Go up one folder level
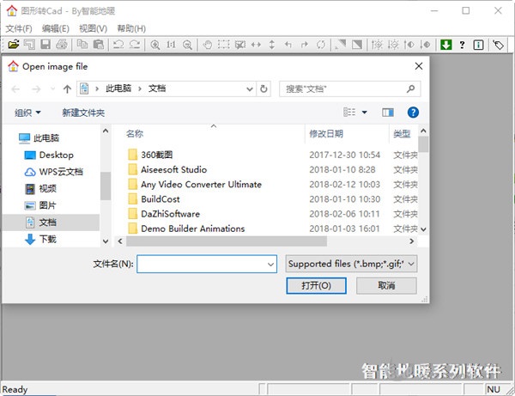 (67, 88)
